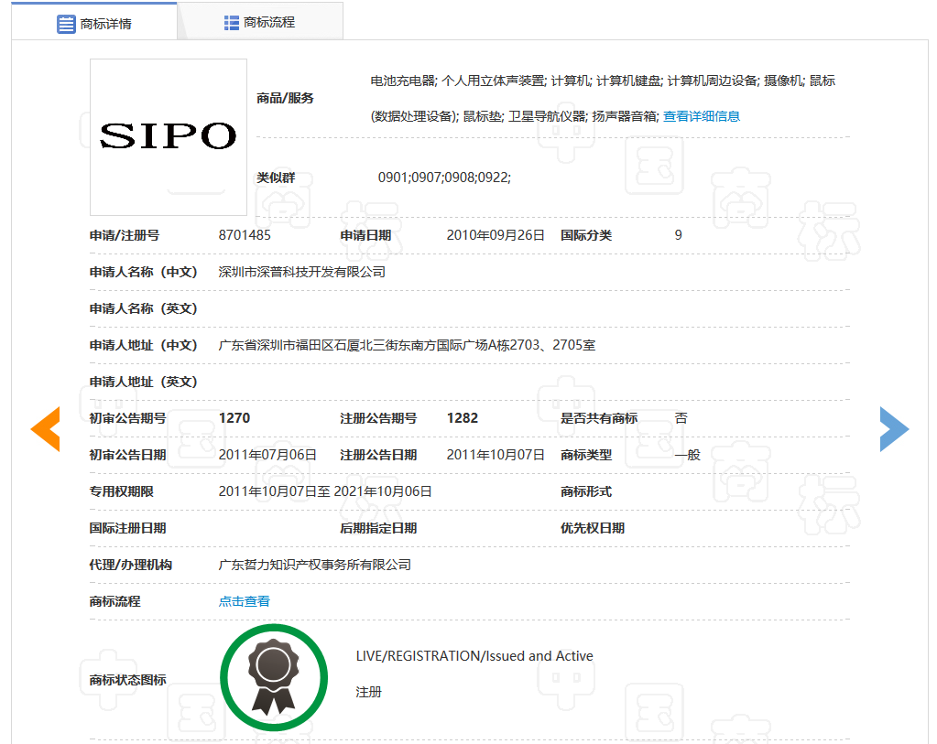Click the status text LIVE/REGISTRATION/Issued and Active
937x744 pixels.
(474, 655)
